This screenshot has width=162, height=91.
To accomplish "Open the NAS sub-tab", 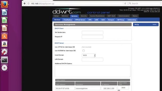I will coord(103,20).
